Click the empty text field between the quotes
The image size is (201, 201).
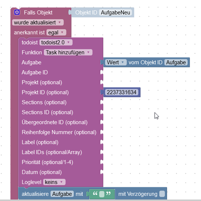pyautogui.click(x=102, y=194)
